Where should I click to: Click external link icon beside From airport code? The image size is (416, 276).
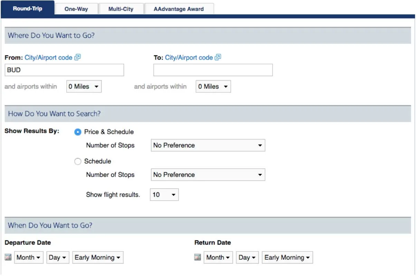[78, 57]
